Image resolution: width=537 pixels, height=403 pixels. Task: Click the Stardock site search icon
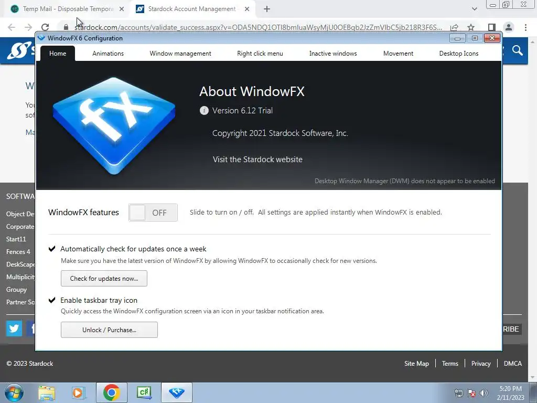point(518,51)
